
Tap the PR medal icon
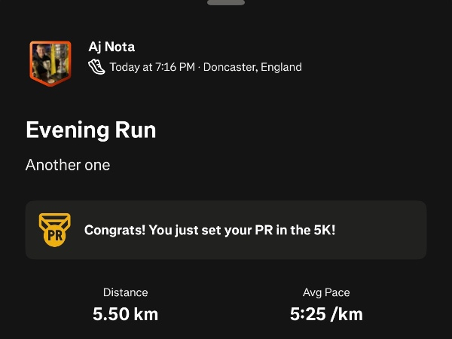click(x=54, y=230)
